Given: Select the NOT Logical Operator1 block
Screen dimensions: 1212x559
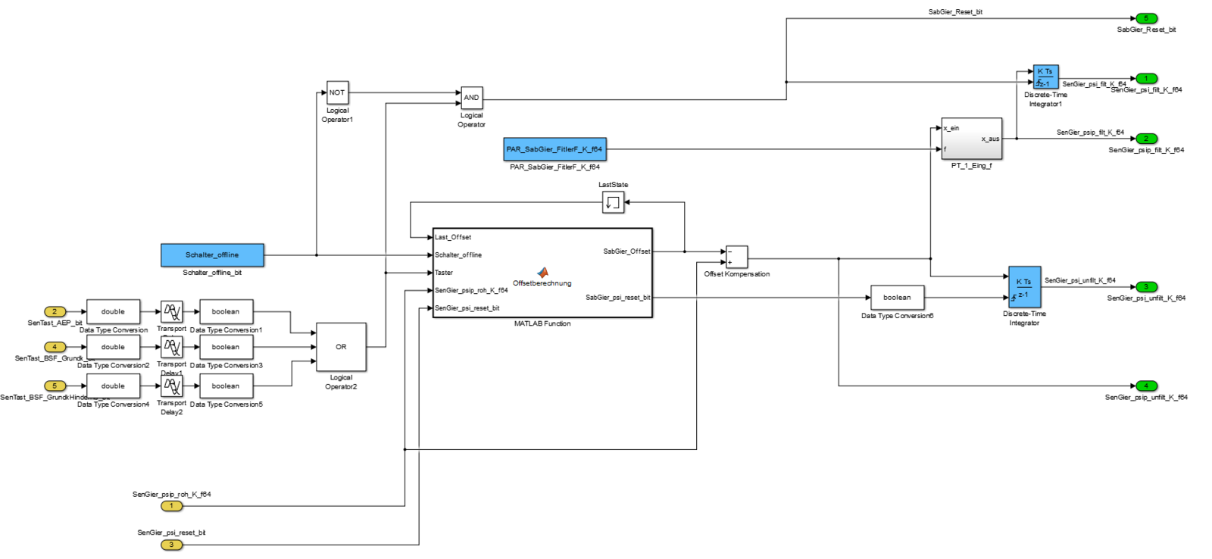Looking at the screenshot, I should (x=337, y=92).
